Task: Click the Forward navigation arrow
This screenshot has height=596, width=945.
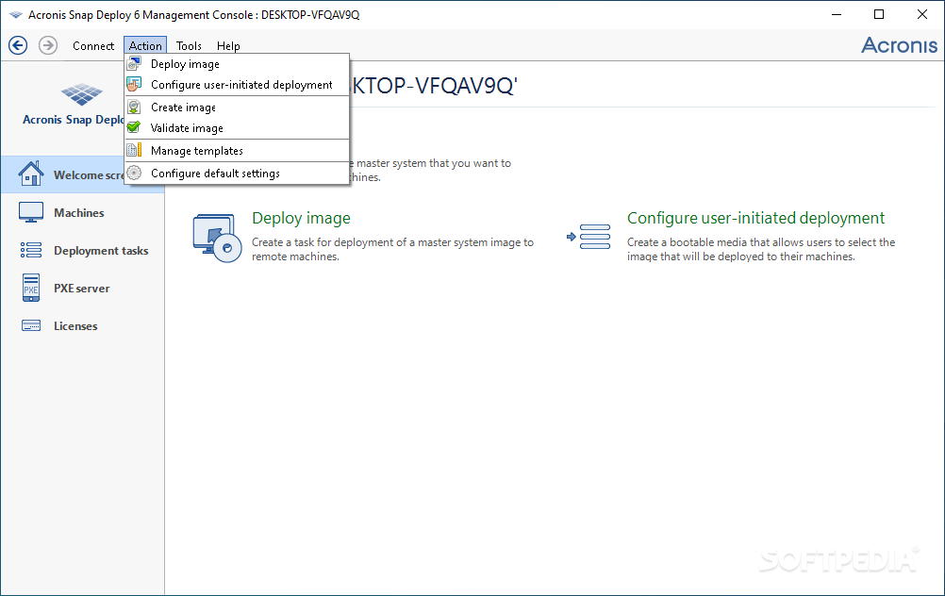Action: [48, 45]
